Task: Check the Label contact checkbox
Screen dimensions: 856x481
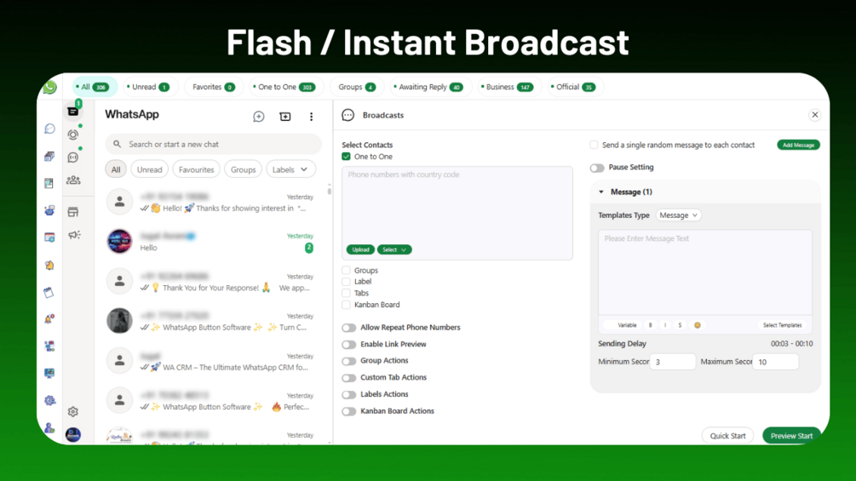Action: click(x=346, y=282)
